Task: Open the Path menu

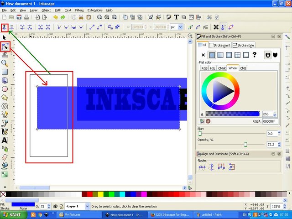Action: (58, 10)
